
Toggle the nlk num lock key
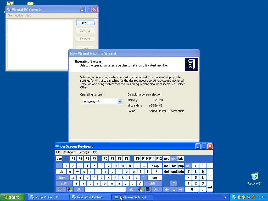coord(188,166)
